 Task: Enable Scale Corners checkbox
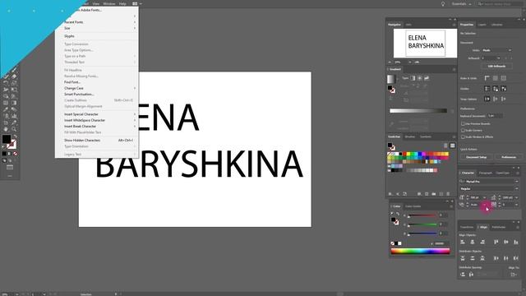click(463, 130)
